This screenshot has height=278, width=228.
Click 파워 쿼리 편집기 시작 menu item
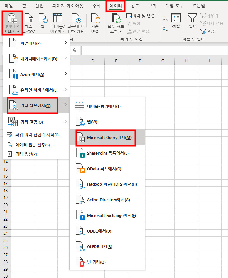point(36,135)
